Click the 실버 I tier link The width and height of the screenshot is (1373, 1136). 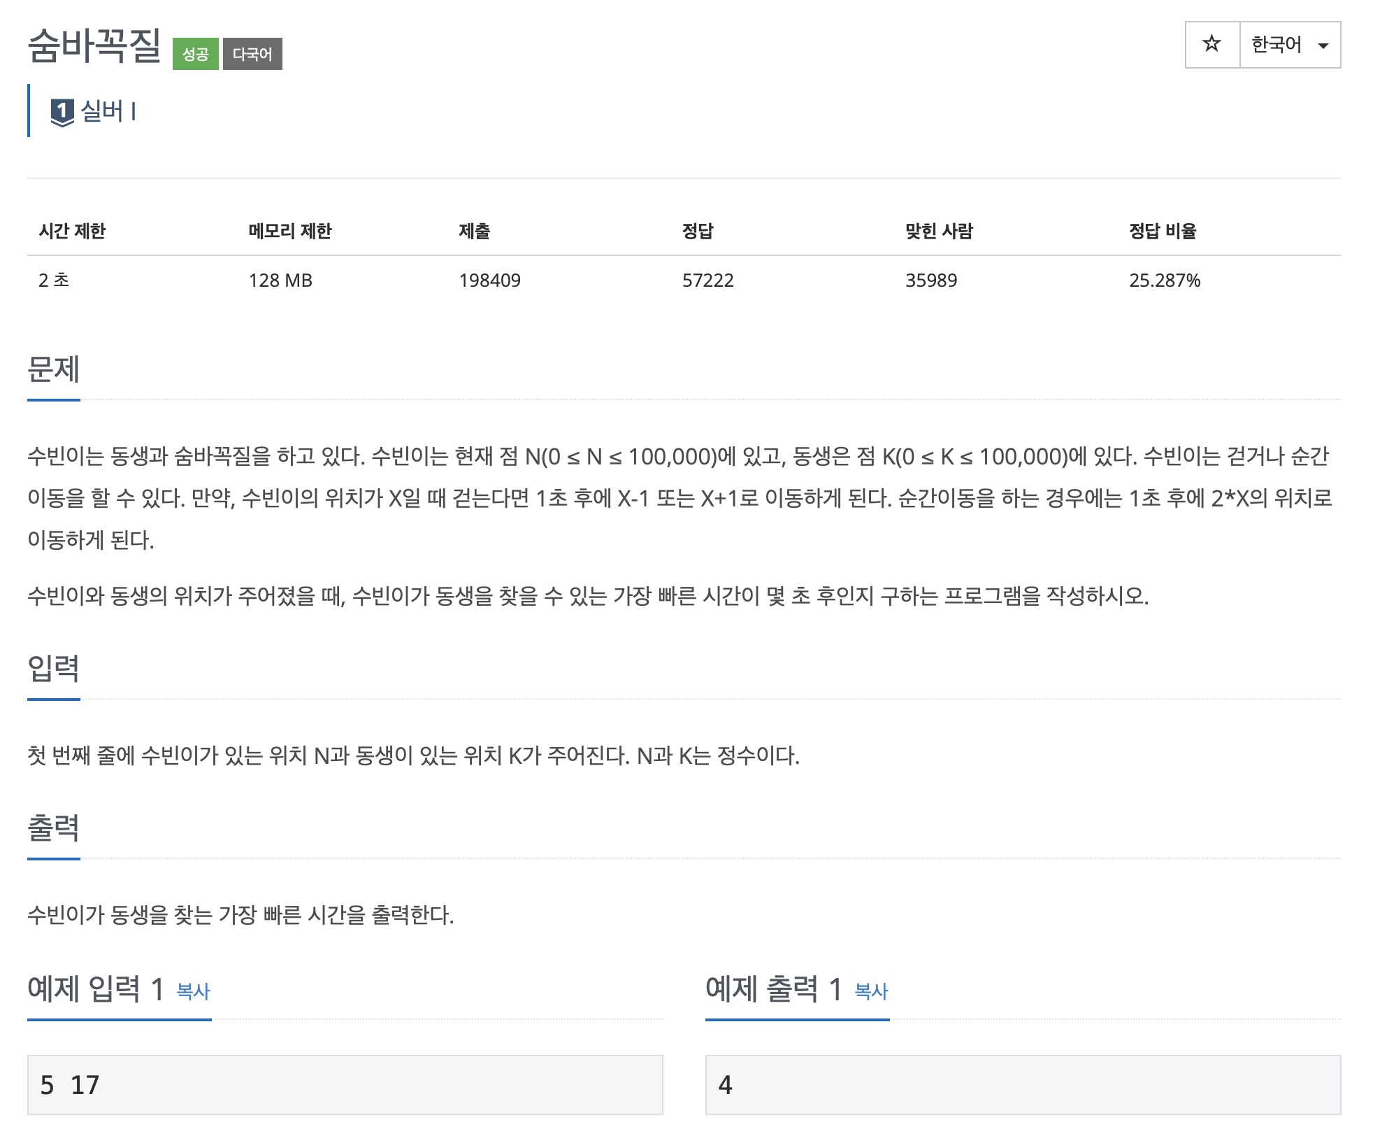(x=108, y=111)
